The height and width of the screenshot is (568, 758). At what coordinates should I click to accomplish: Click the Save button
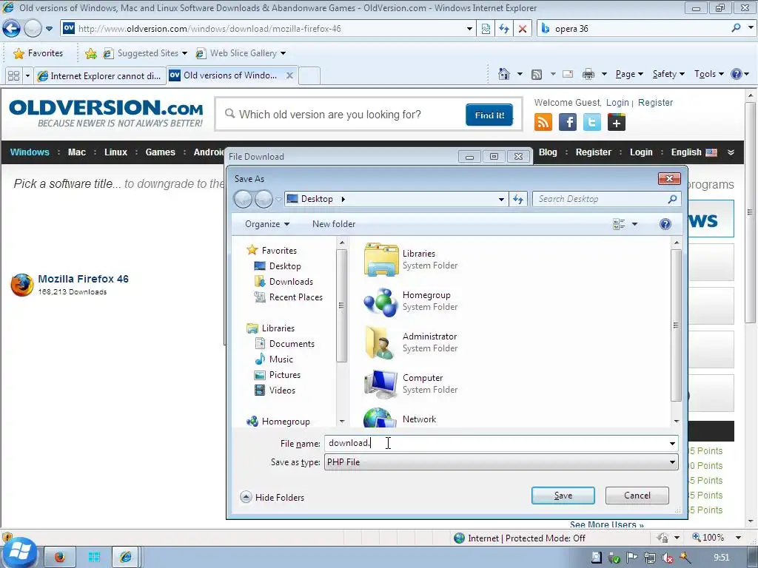click(563, 496)
